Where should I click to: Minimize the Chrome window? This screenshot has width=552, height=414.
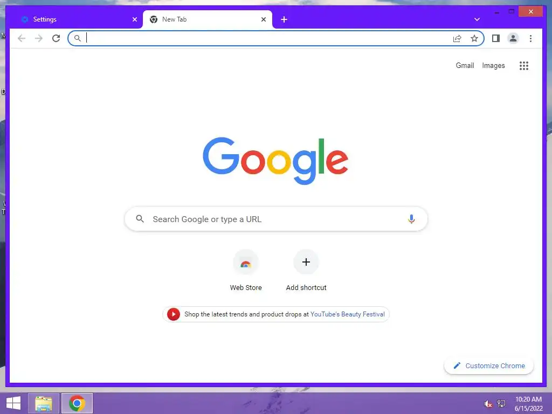click(496, 12)
